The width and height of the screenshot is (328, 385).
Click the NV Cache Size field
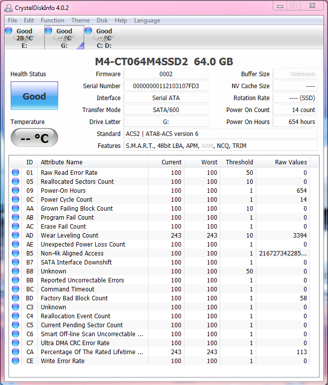coord(295,86)
